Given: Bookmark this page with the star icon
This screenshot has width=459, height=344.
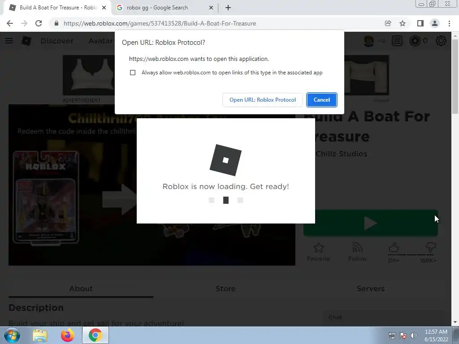Looking at the screenshot, I should pos(403,23).
